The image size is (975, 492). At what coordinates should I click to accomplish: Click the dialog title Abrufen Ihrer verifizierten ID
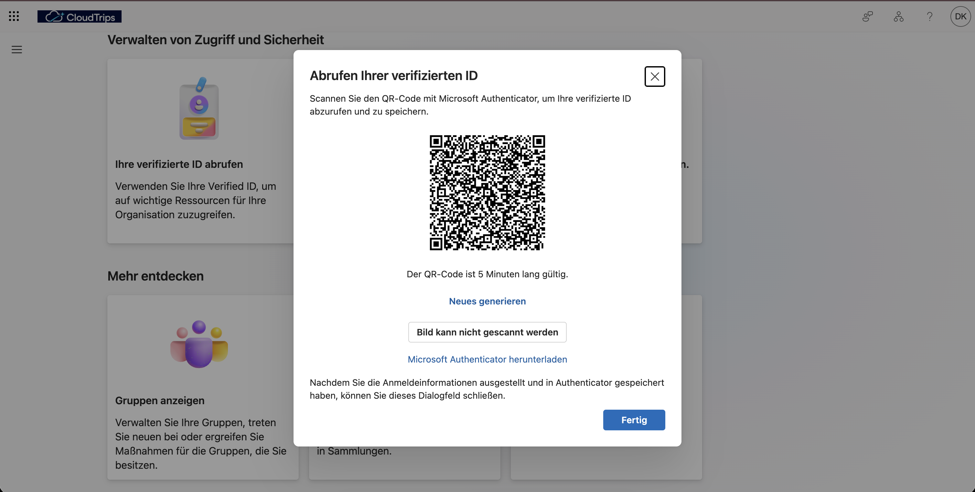pyautogui.click(x=394, y=76)
